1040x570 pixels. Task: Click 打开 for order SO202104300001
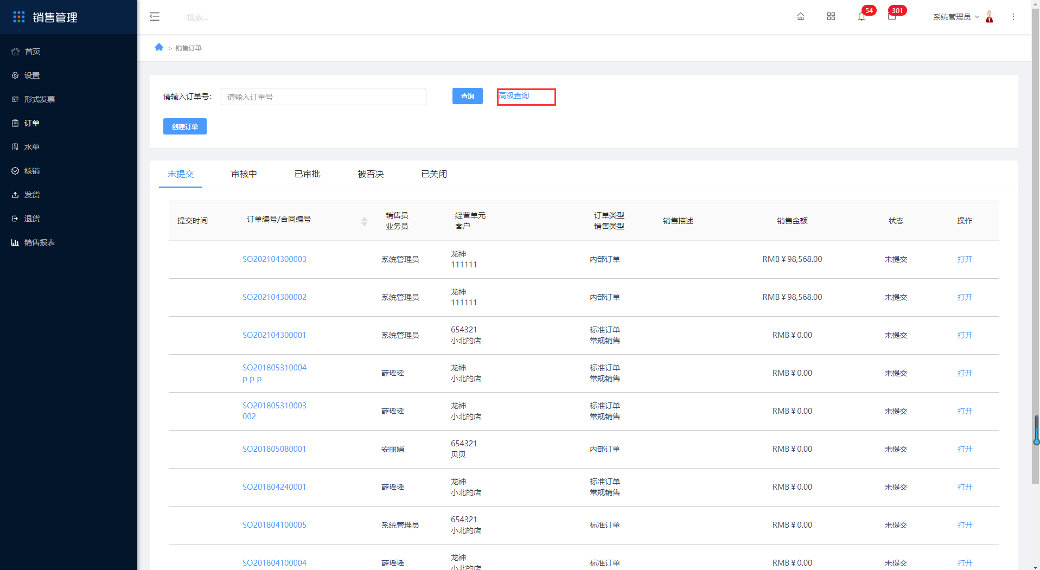click(965, 335)
